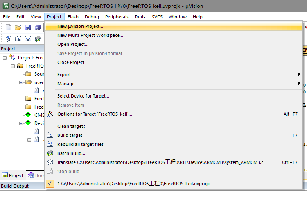The width and height of the screenshot is (307, 200).
Task: Click the project root icon in tree
Action: tap(12, 57)
